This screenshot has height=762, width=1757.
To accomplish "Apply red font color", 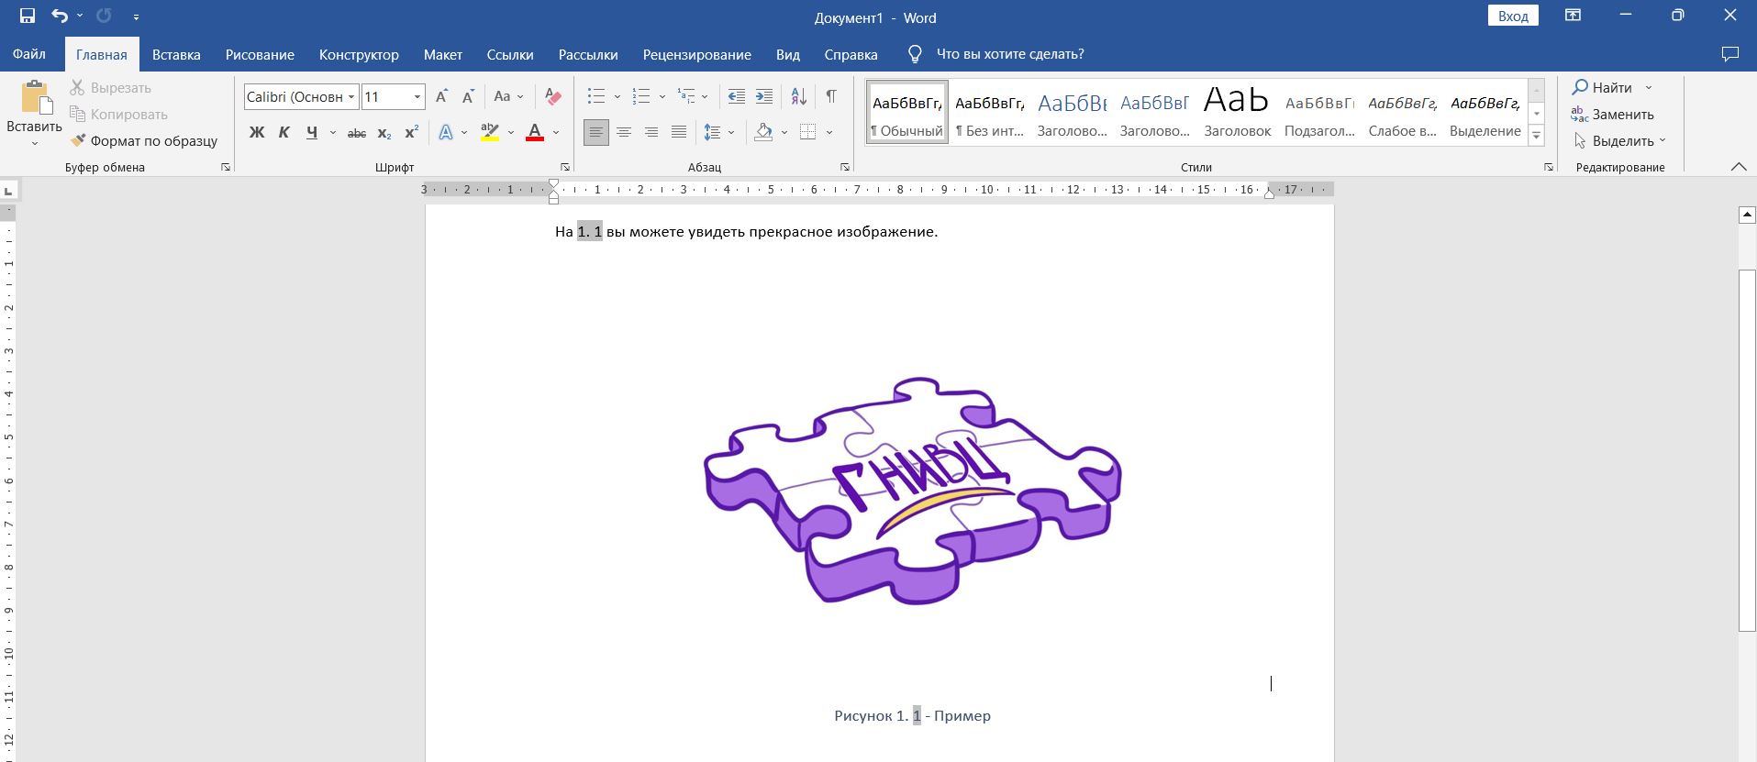I will [535, 133].
